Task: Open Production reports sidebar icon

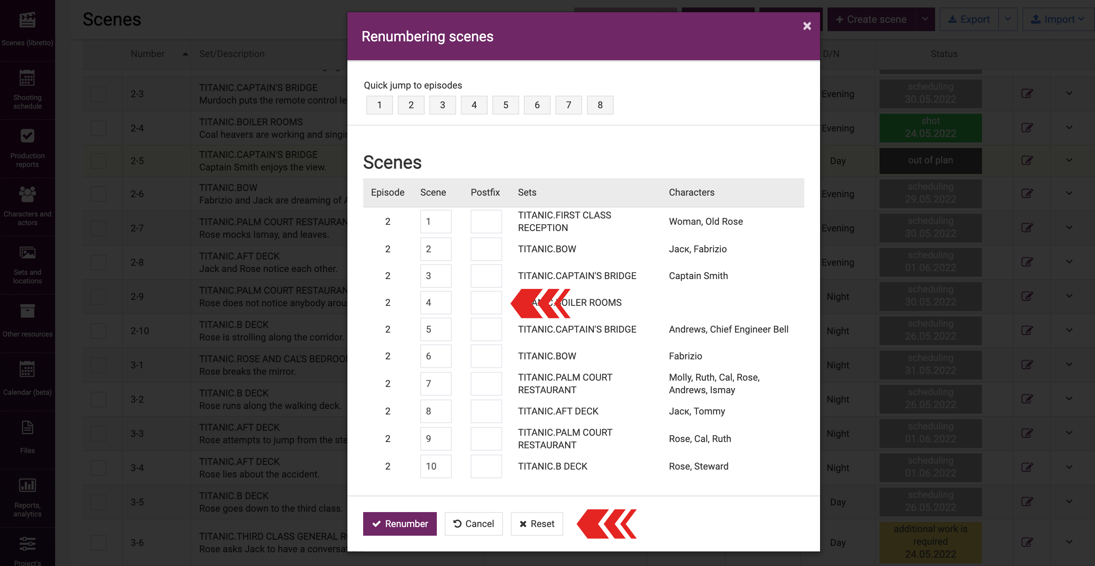Action: 27,136
